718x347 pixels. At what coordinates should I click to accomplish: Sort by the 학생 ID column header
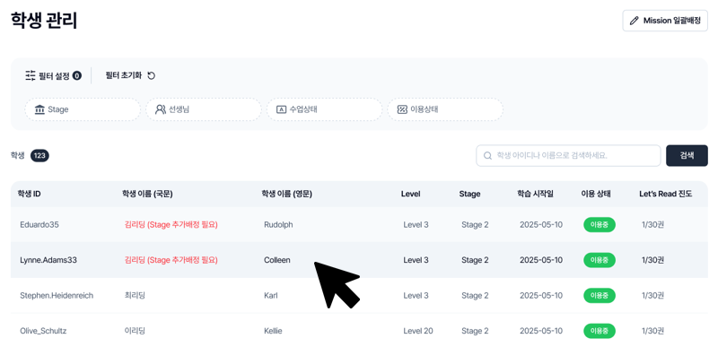click(x=30, y=194)
